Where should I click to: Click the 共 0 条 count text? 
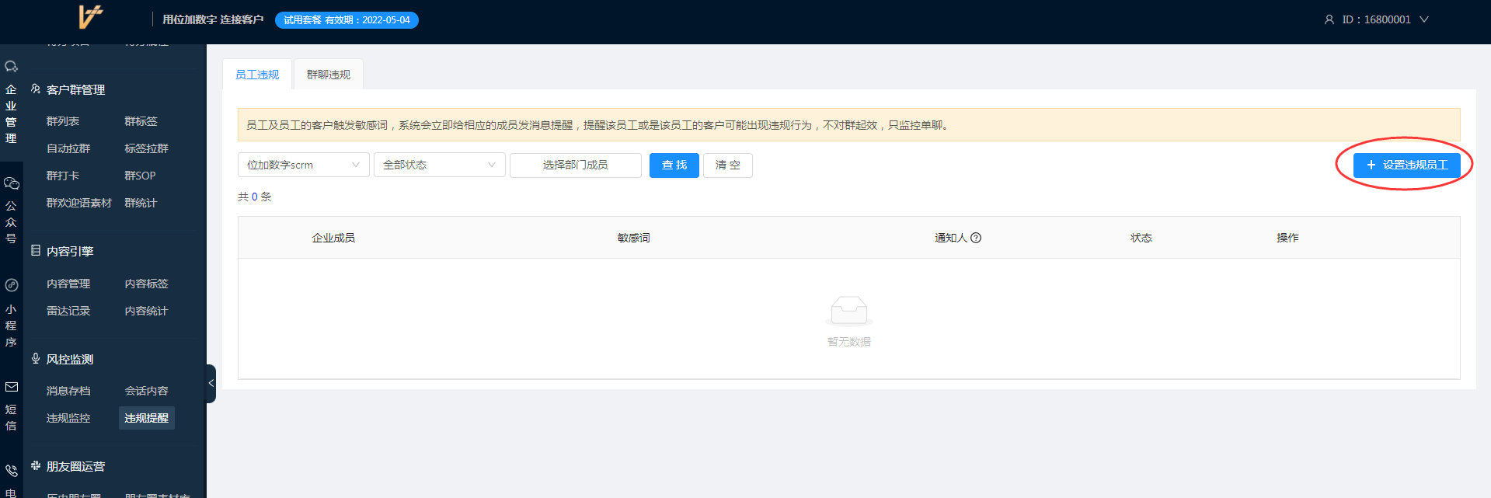(255, 197)
